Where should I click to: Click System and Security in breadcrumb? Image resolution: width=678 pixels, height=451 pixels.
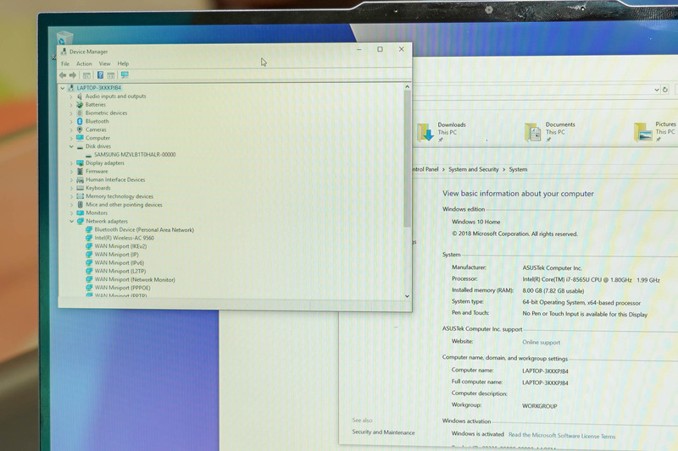474,169
